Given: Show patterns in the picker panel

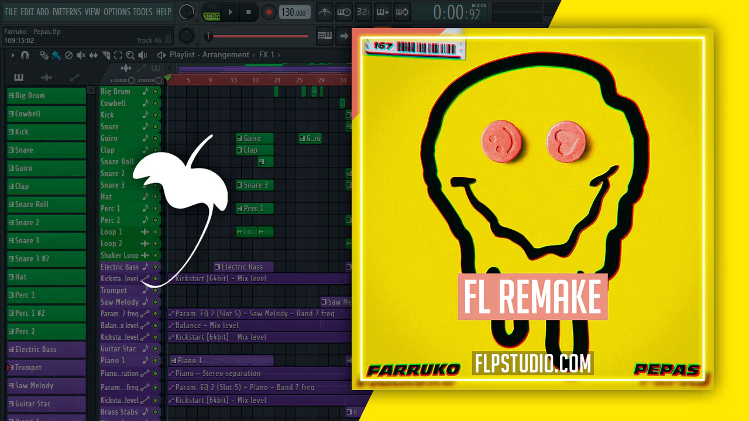Looking at the screenshot, I should 19,78.
